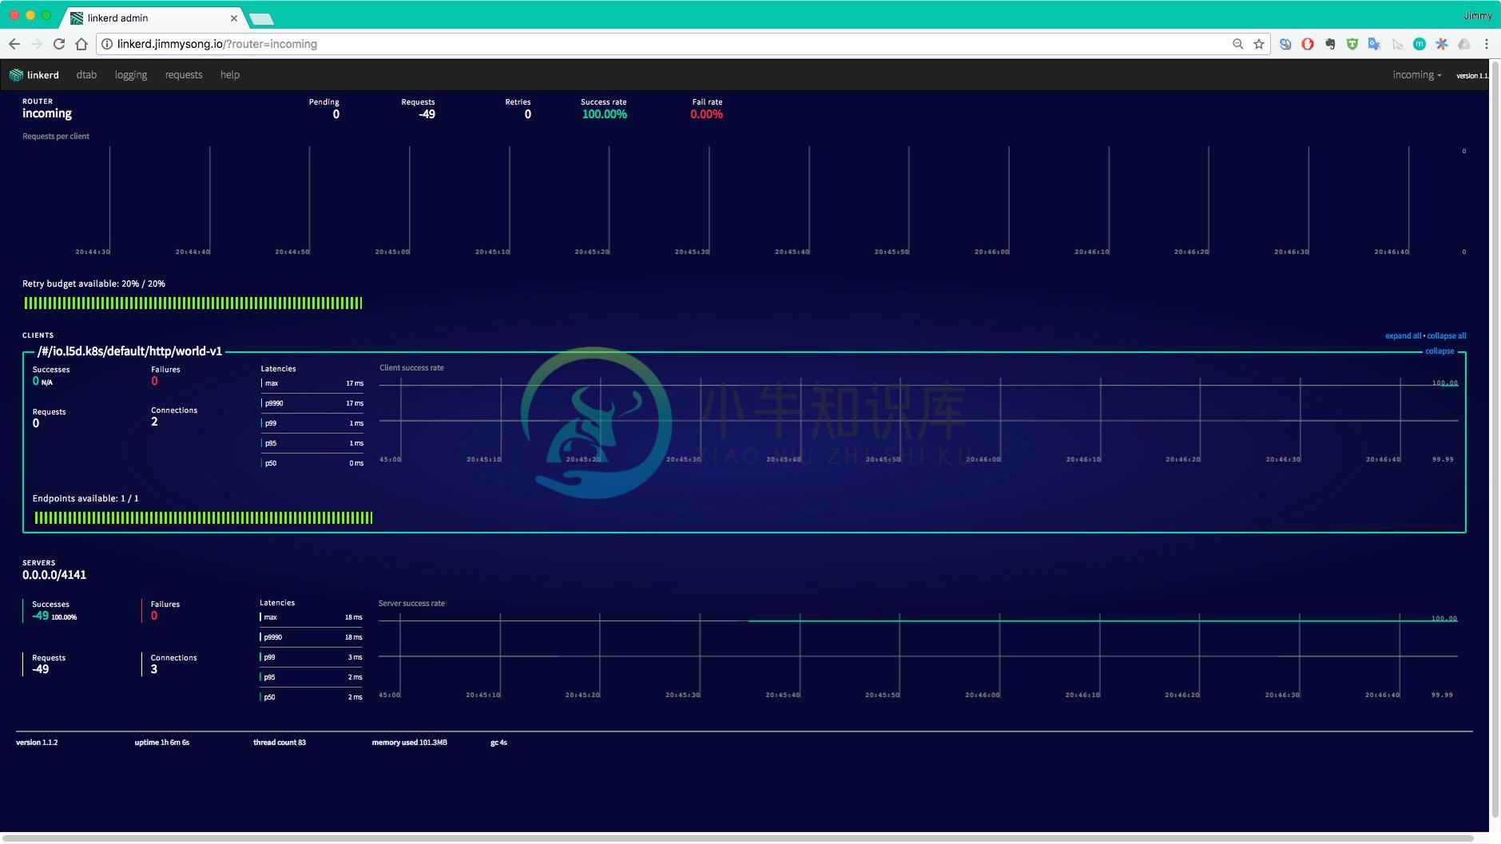
Task: Reload the linkerd admin page
Action: [59, 44]
